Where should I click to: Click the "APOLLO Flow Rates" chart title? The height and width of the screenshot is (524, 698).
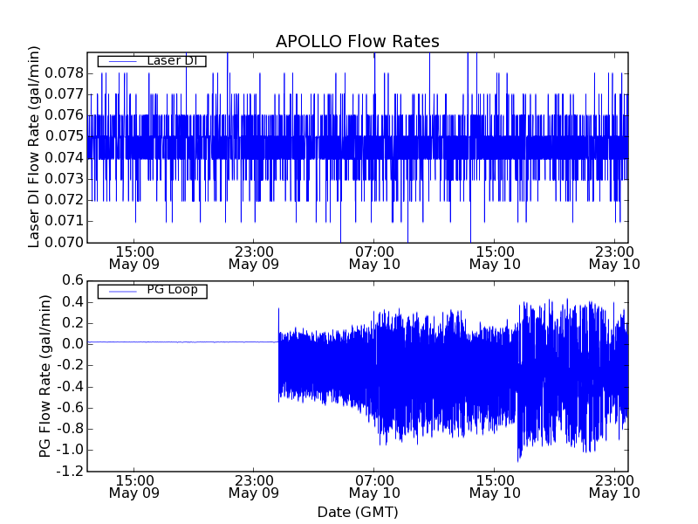357,42
